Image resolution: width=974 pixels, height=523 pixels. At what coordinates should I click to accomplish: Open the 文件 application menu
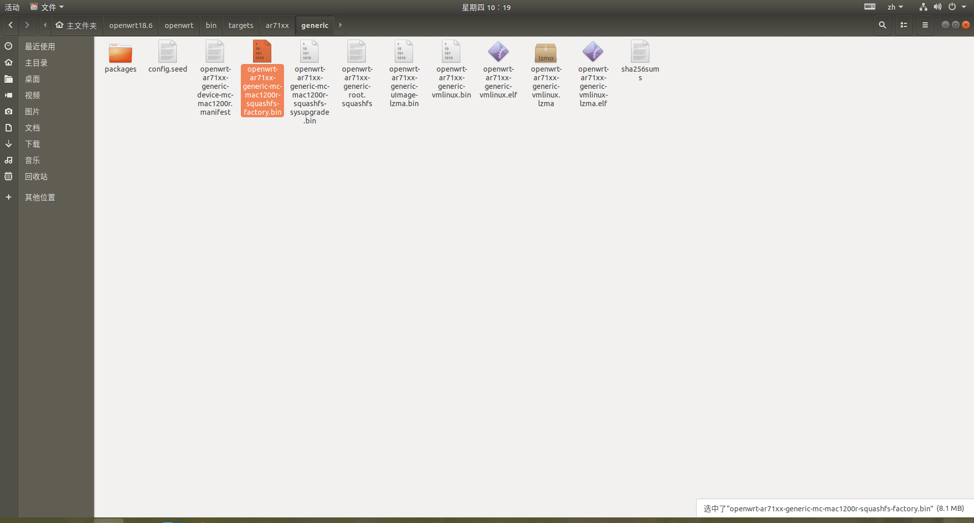(48, 7)
